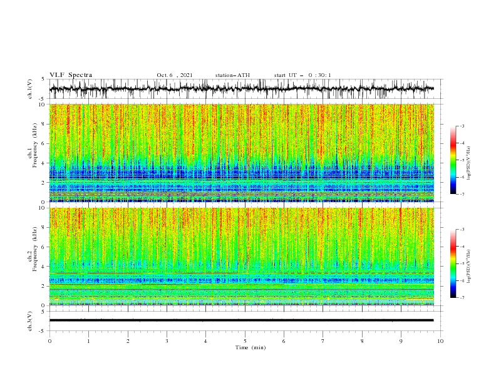Click time axis tick label "6"

284,341
